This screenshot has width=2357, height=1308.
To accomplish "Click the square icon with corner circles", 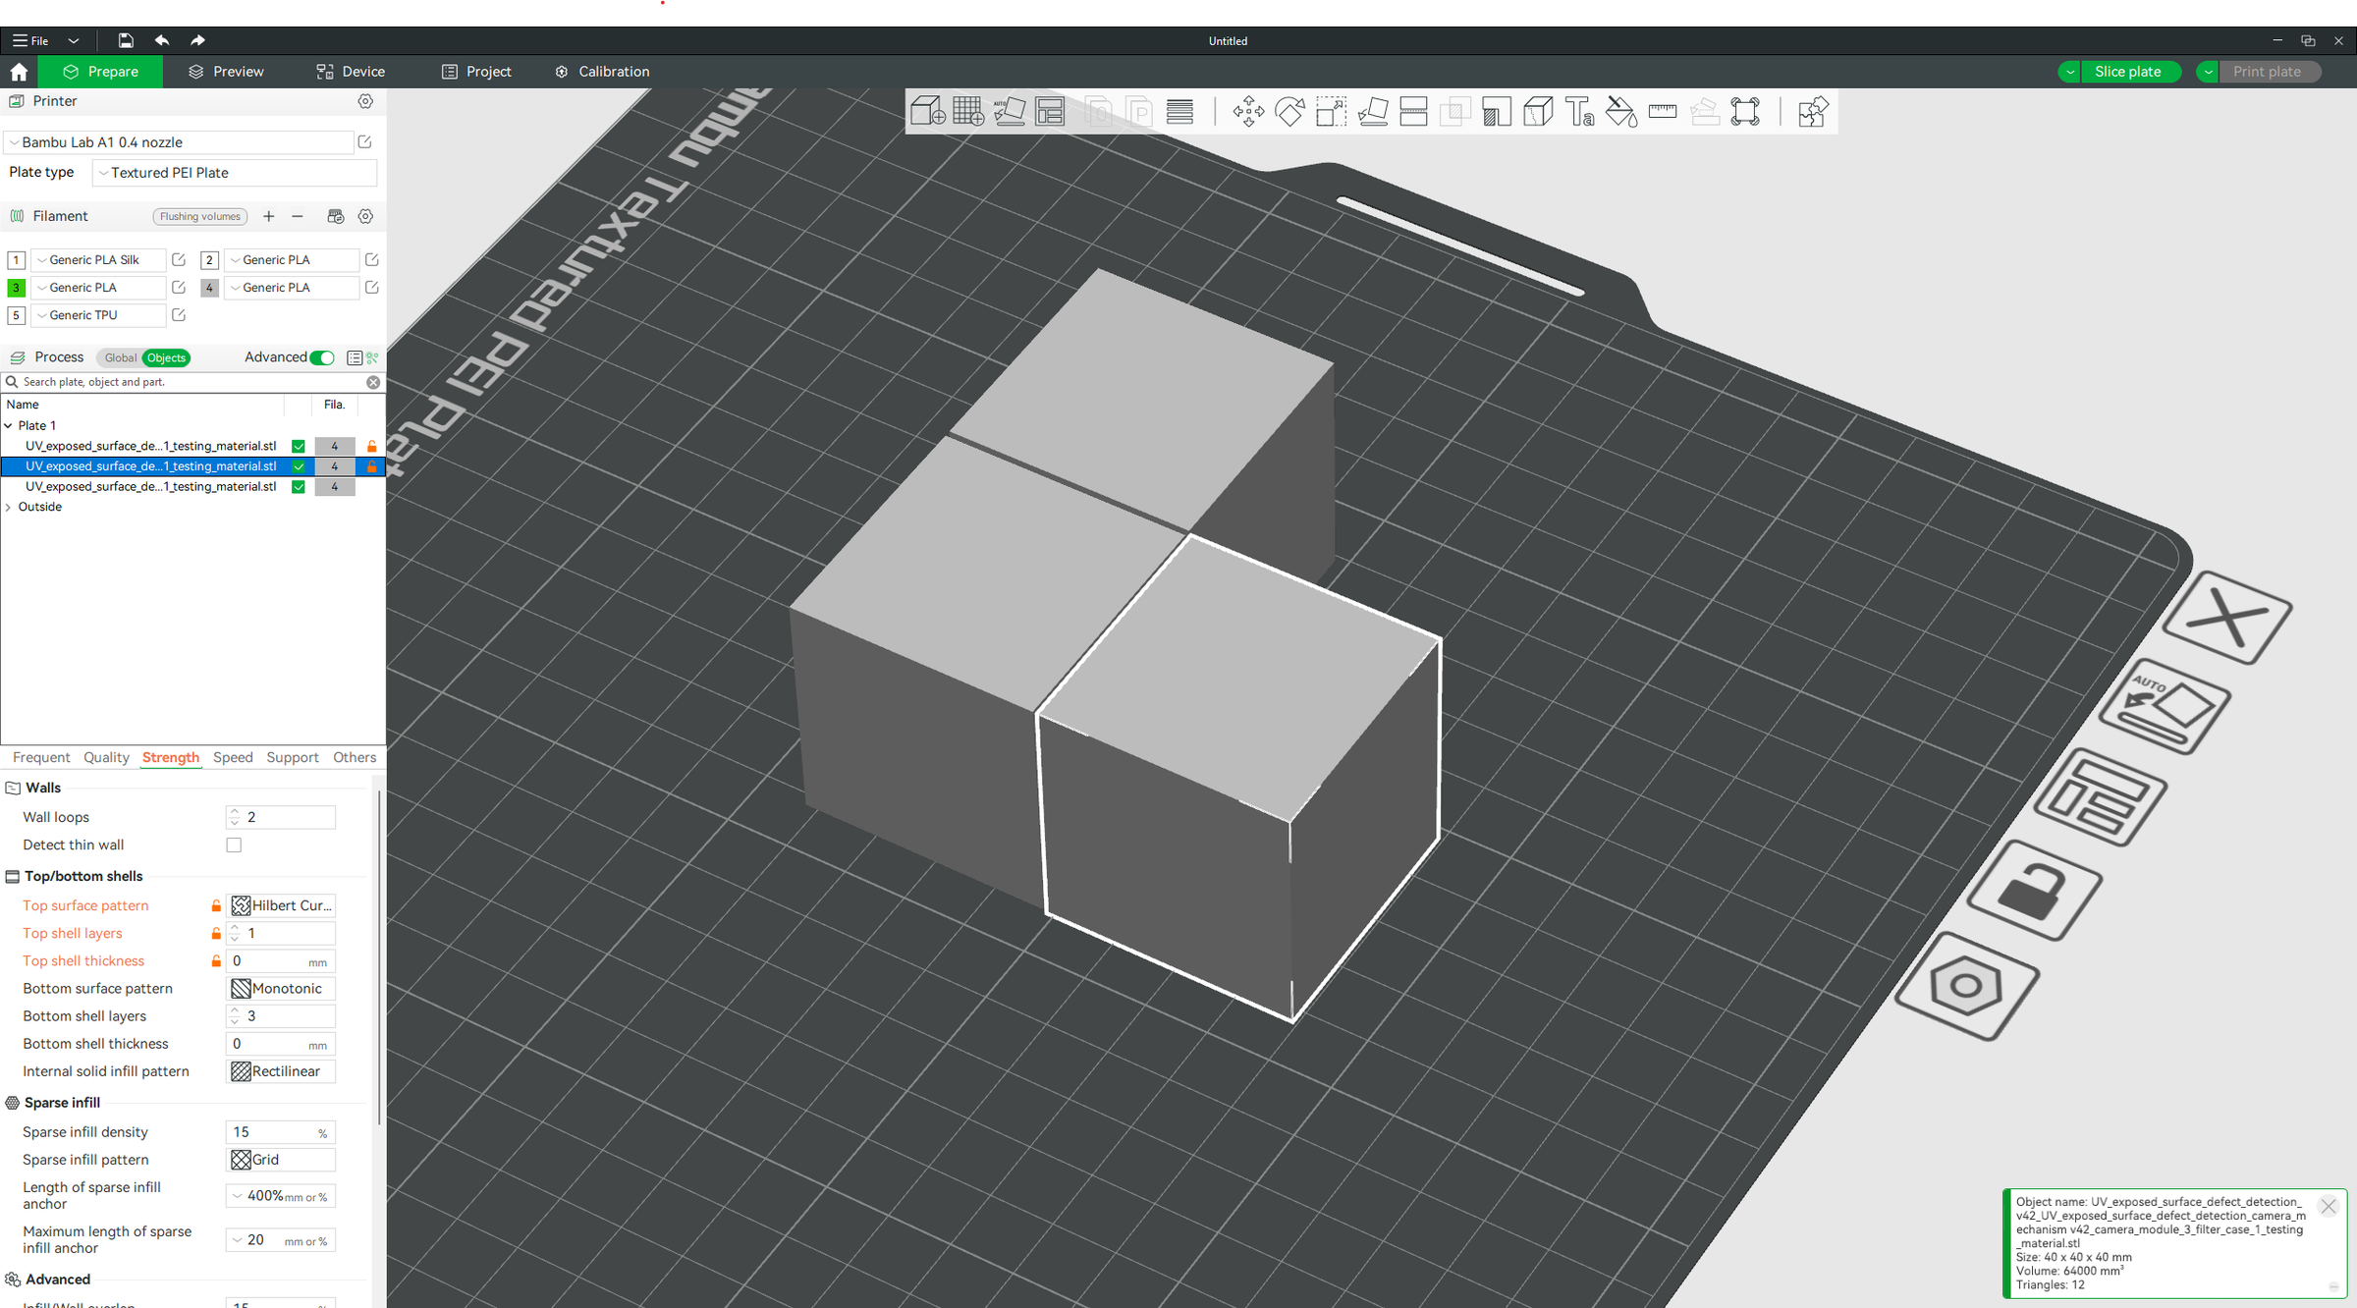I will tap(1745, 112).
